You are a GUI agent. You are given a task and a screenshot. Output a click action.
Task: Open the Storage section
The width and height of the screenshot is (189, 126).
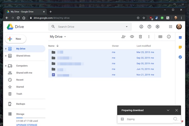pyautogui.click(x=20, y=114)
